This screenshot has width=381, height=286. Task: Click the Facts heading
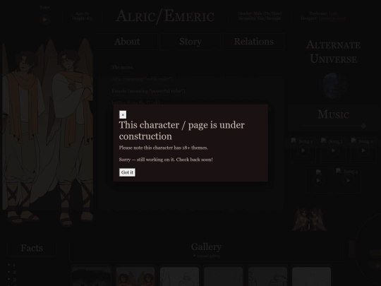32,248
